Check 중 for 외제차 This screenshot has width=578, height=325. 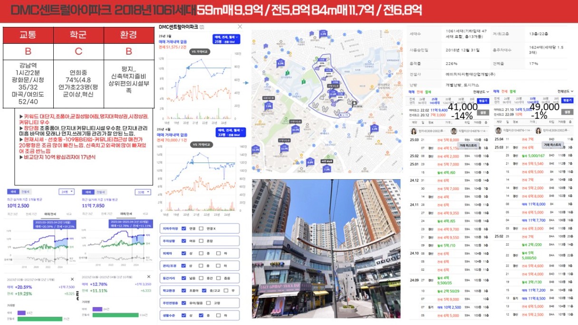tap(201, 253)
